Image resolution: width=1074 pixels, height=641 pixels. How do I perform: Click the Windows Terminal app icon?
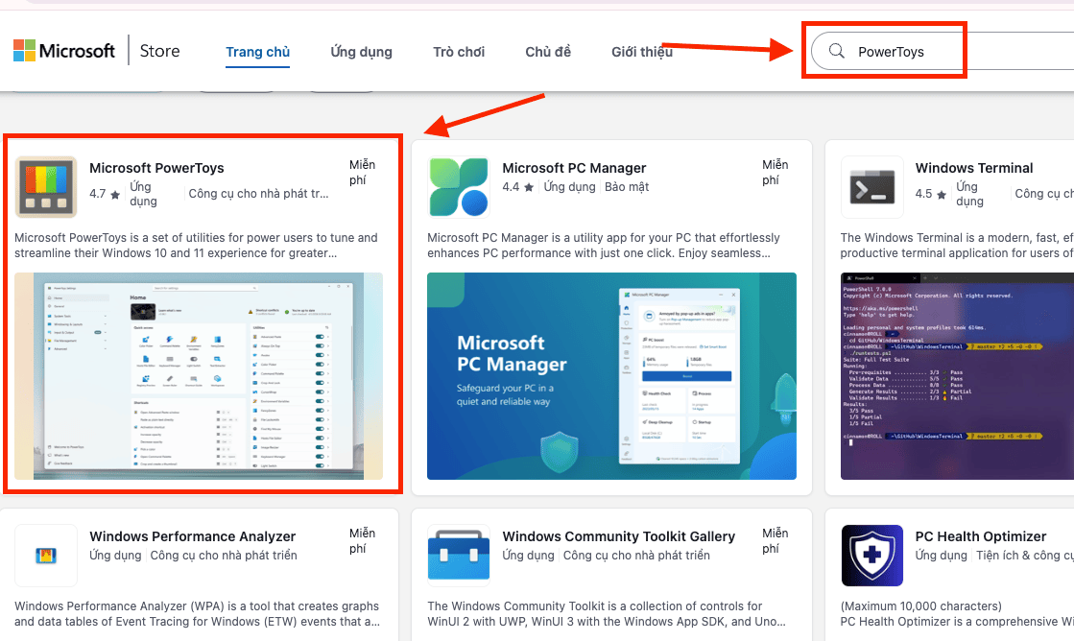tap(871, 187)
